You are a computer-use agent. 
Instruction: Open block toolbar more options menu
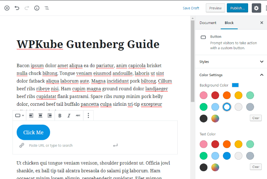[x=88, y=115]
